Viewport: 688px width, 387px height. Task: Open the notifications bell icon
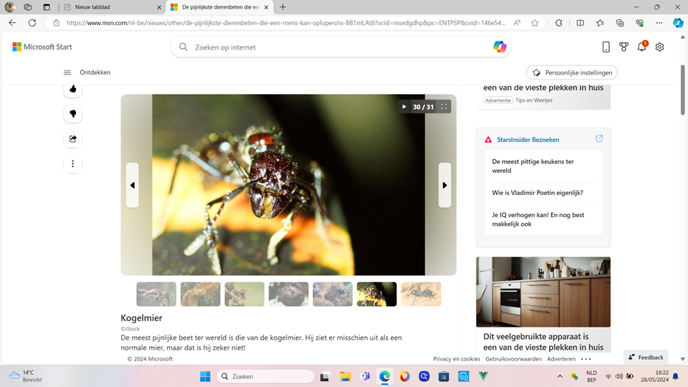641,47
